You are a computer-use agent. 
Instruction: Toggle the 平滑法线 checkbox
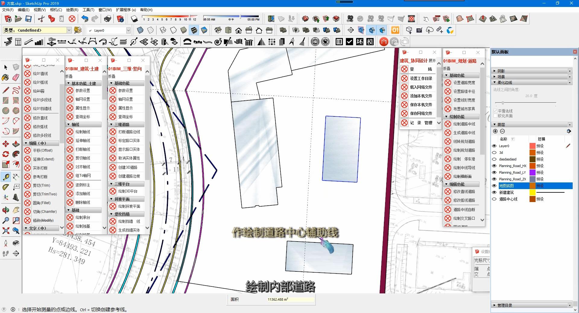495,111
